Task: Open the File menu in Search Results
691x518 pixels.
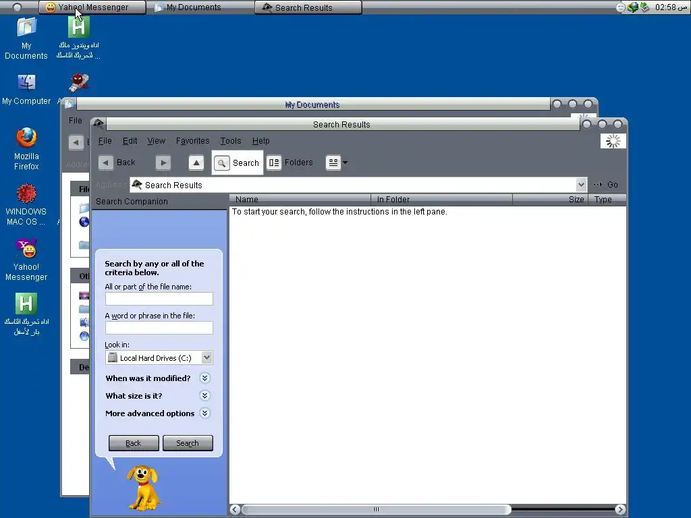Action: pos(105,141)
